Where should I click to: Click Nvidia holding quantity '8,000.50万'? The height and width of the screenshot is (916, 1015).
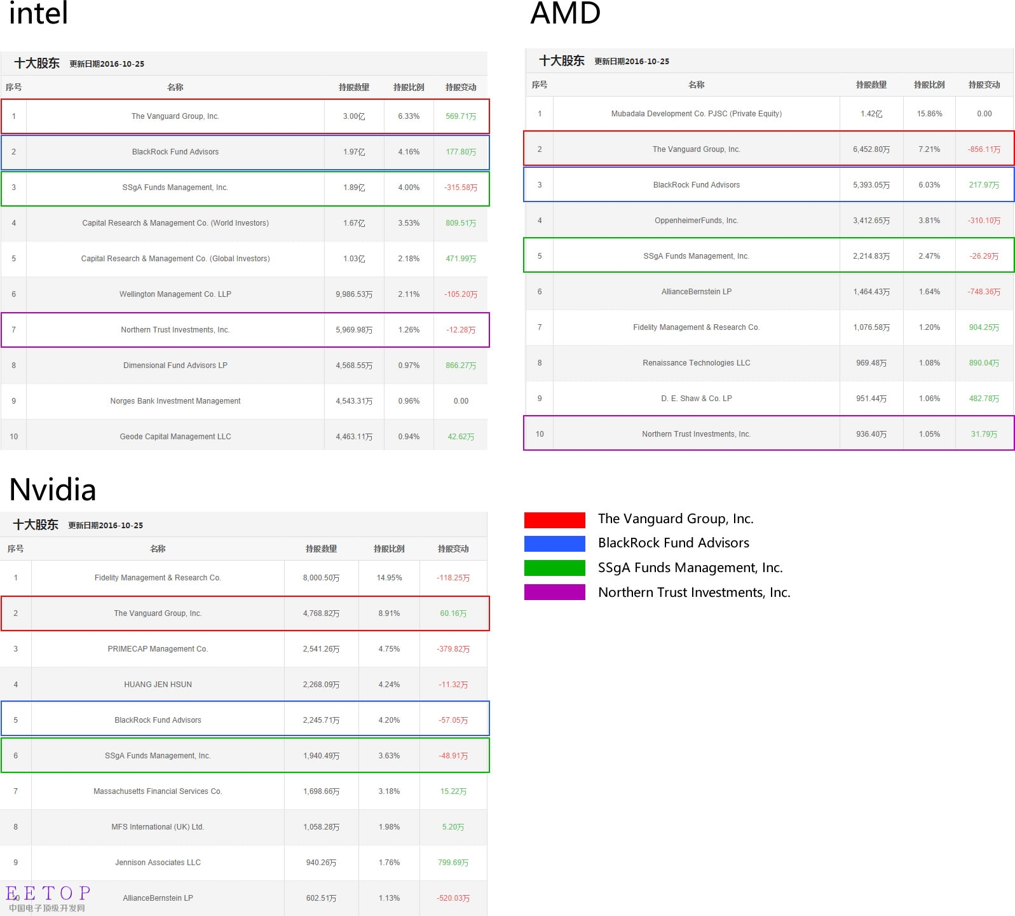point(321,578)
